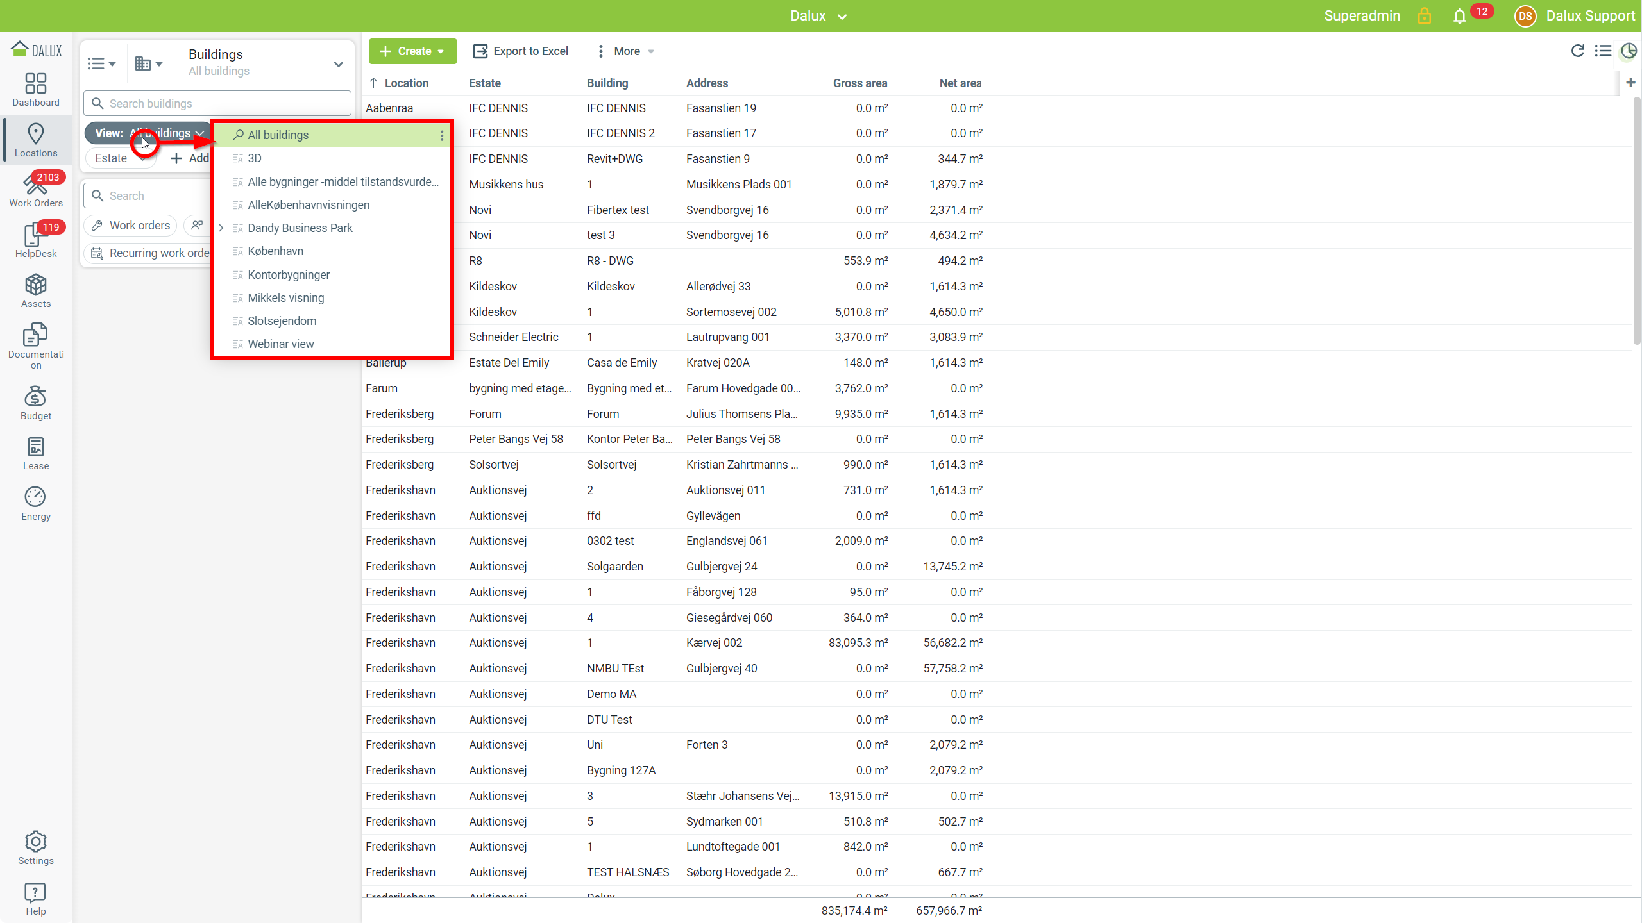Click Export to Excel
This screenshot has height=923, width=1642.
pyautogui.click(x=521, y=51)
